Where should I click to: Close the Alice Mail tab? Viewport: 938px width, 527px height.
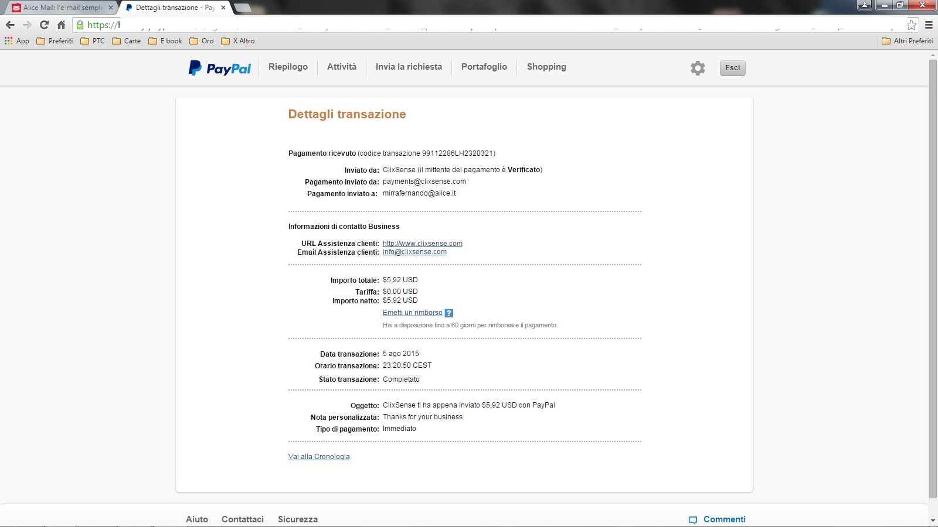(111, 8)
